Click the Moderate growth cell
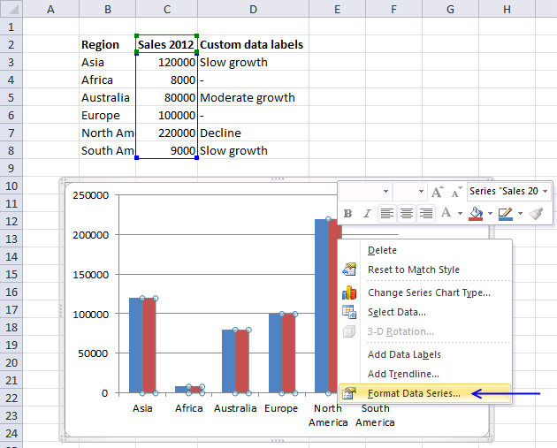Image resolution: width=557 pixels, height=448 pixels. [253, 97]
